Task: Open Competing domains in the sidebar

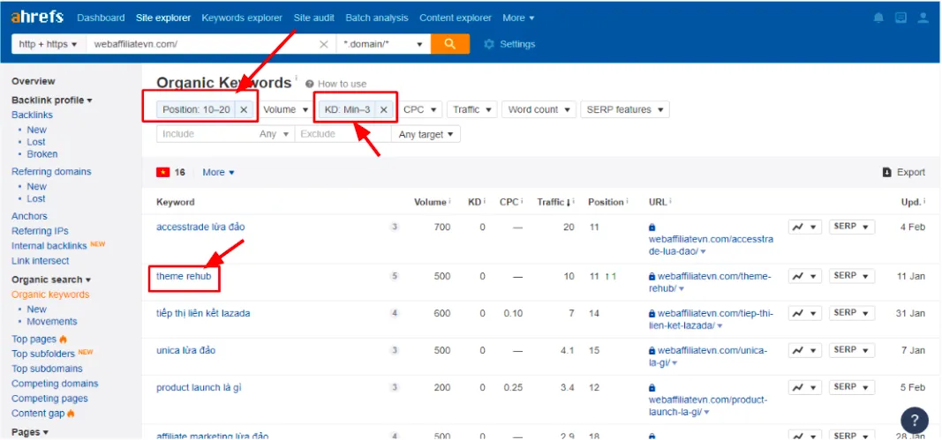Action: point(55,384)
